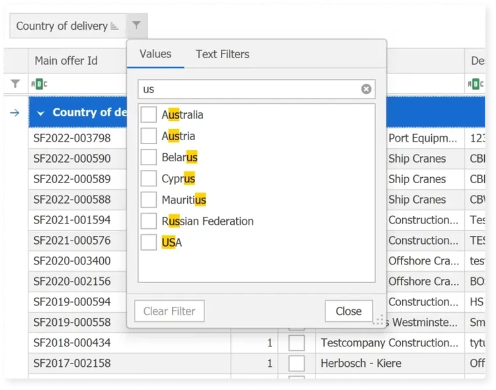This screenshot has width=496, height=390.
Task: Click the current row arrow indicator
Action: 15,113
